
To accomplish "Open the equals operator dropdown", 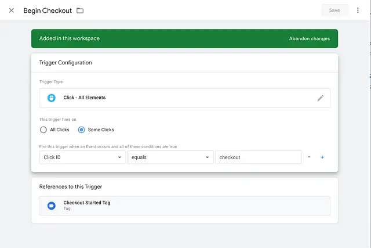I will (170, 157).
